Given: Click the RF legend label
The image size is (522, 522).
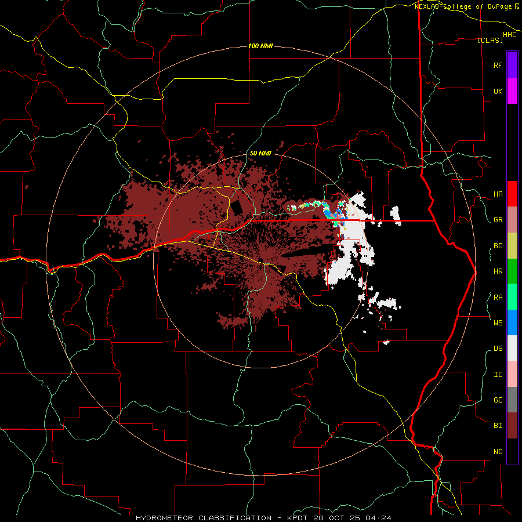Looking at the screenshot, I should (x=498, y=65).
